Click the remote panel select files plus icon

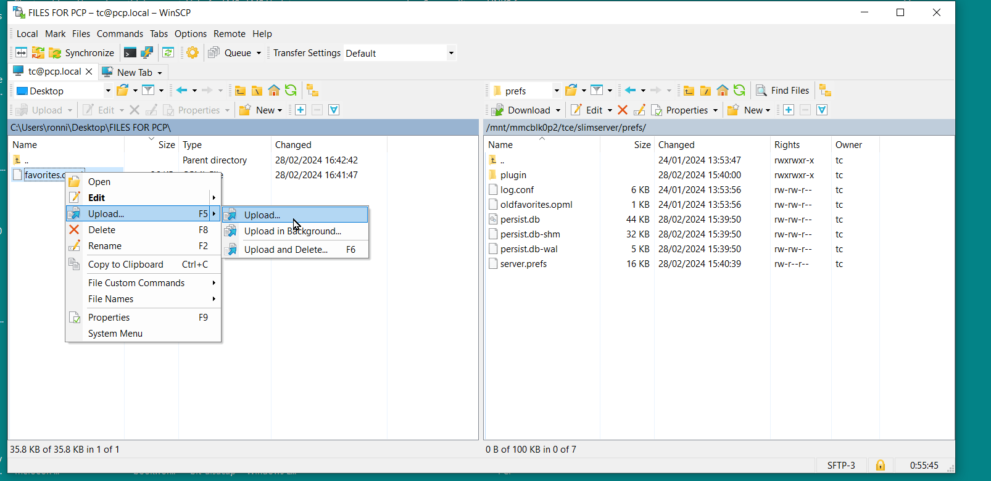(x=789, y=110)
